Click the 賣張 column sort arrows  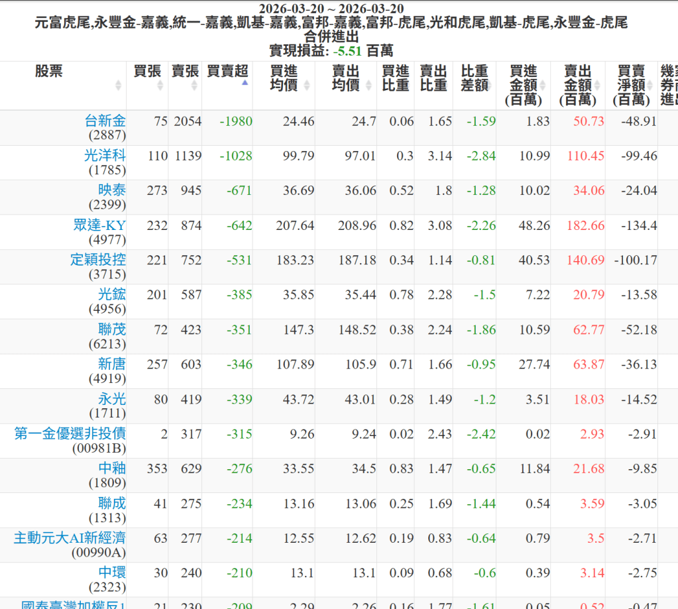[x=194, y=85]
